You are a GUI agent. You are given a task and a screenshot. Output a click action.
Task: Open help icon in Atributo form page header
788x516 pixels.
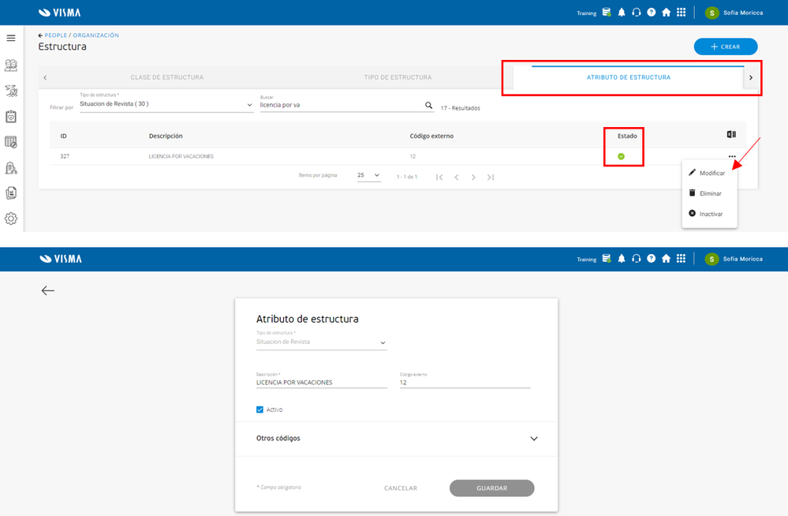(x=652, y=259)
